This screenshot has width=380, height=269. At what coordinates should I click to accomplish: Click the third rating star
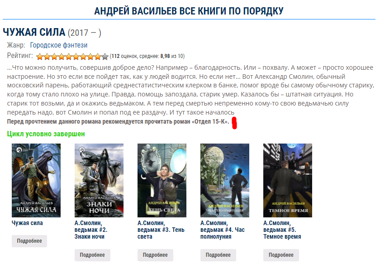tap(54, 57)
